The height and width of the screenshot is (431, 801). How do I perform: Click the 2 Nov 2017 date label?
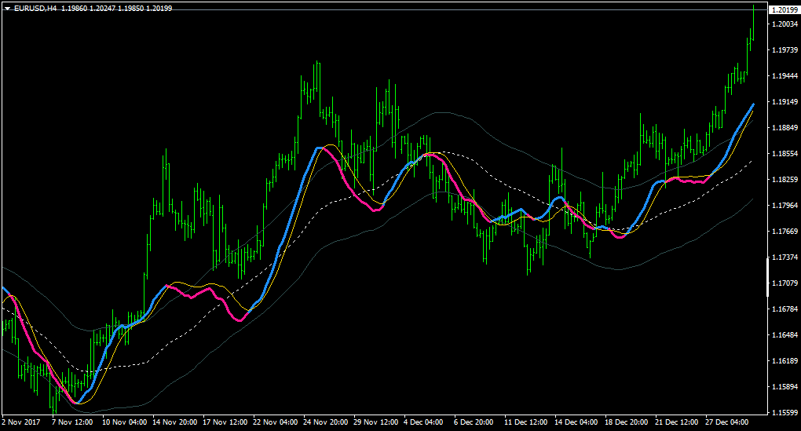[21, 422]
